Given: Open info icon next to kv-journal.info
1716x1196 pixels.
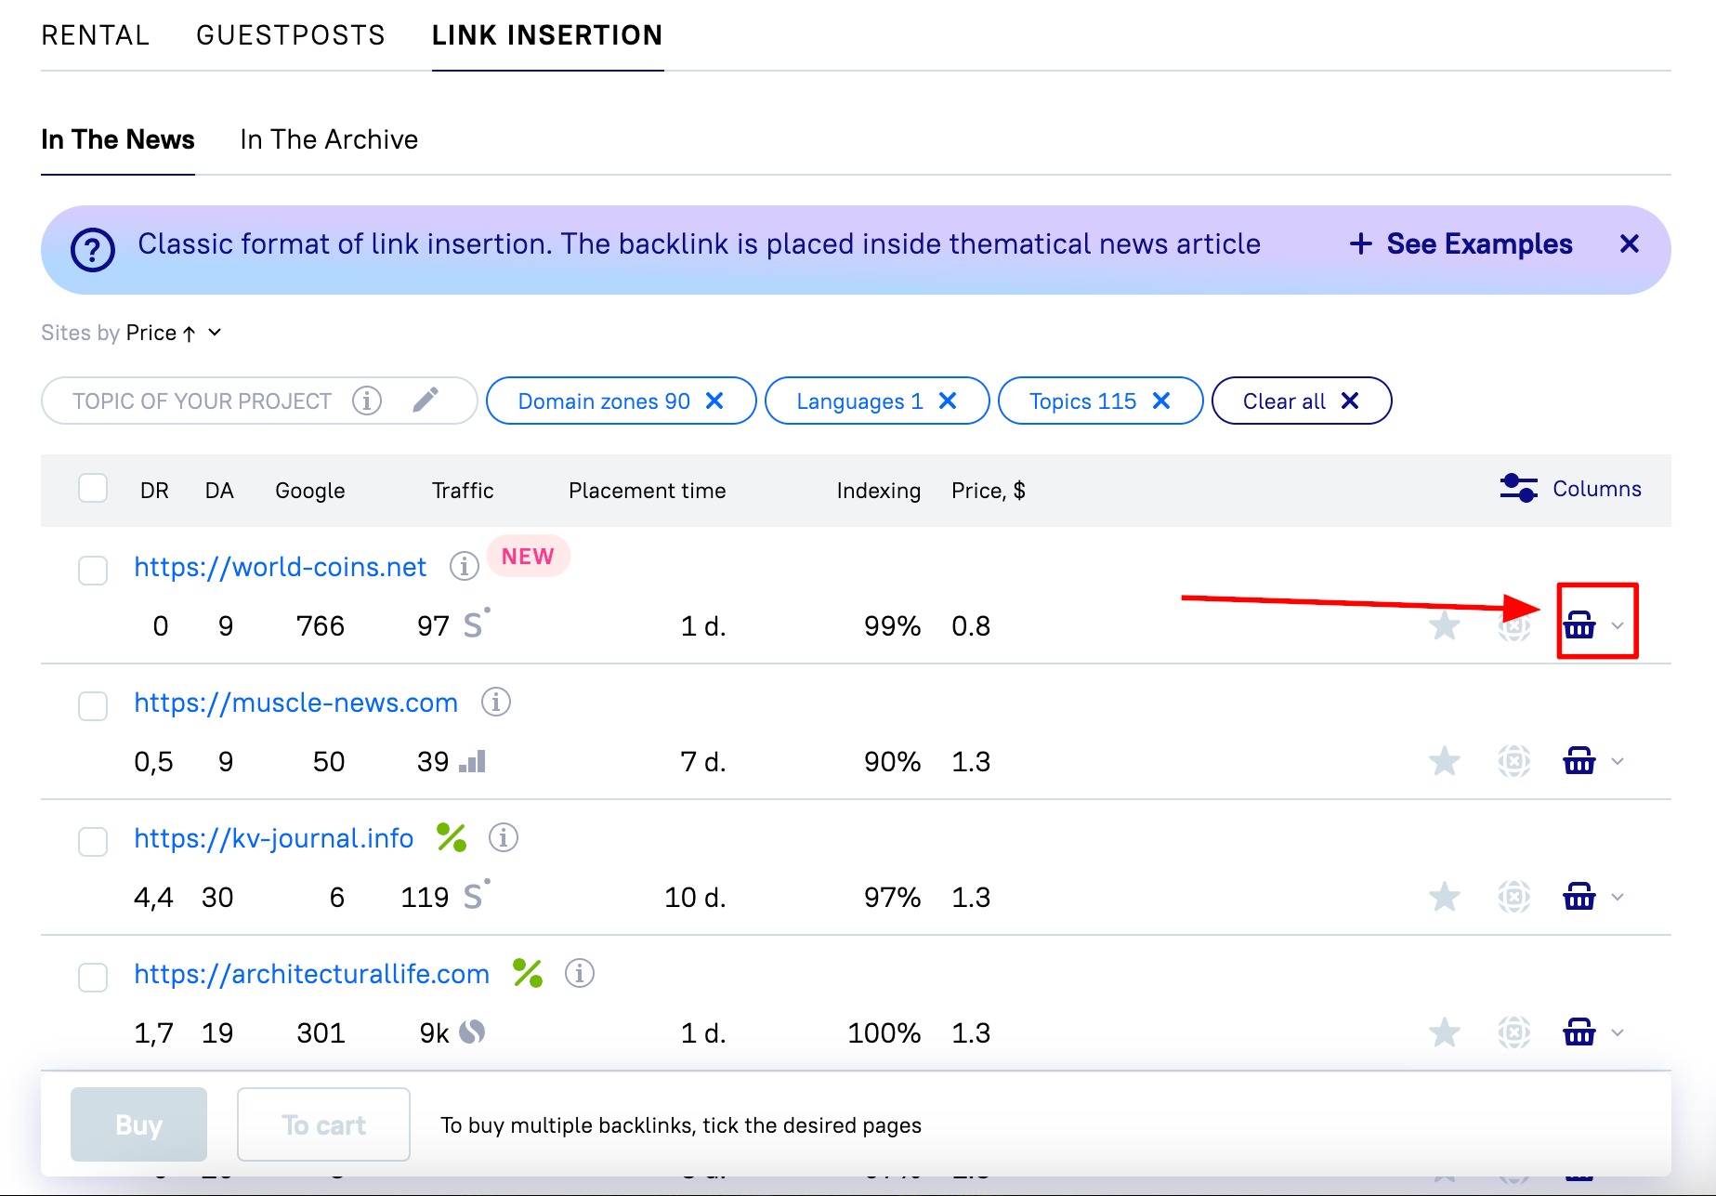Looking at the screenshot, I should point(504,837).
